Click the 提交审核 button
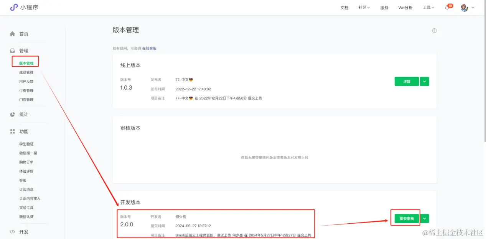 click(407, 218)
